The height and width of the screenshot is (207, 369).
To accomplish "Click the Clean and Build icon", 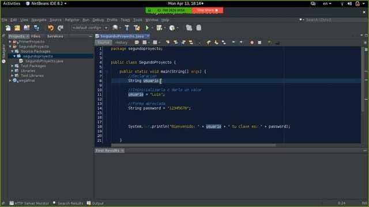I will coord(137,28).
